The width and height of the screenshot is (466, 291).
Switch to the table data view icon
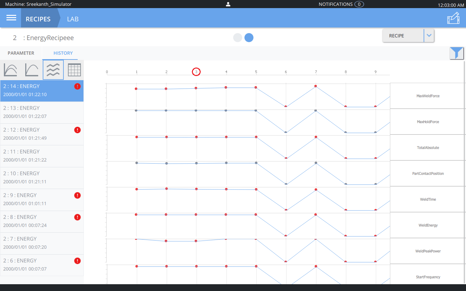tap(74, 70)
